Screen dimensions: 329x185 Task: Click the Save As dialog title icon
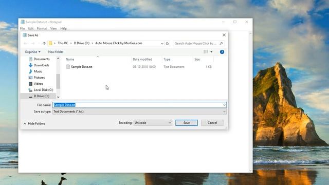[x=25, y=35]
